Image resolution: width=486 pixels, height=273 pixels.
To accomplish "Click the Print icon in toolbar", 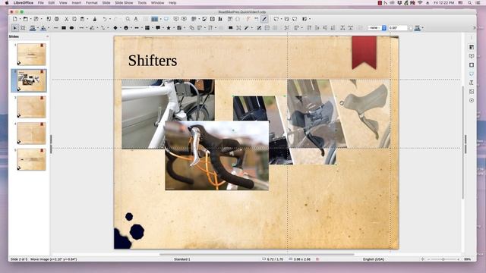I will click(56, 19).
